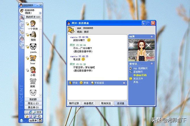This screenshot has width=190, height=126.
Task: Collapse the 您可以... panel
Action: point(152,64)
